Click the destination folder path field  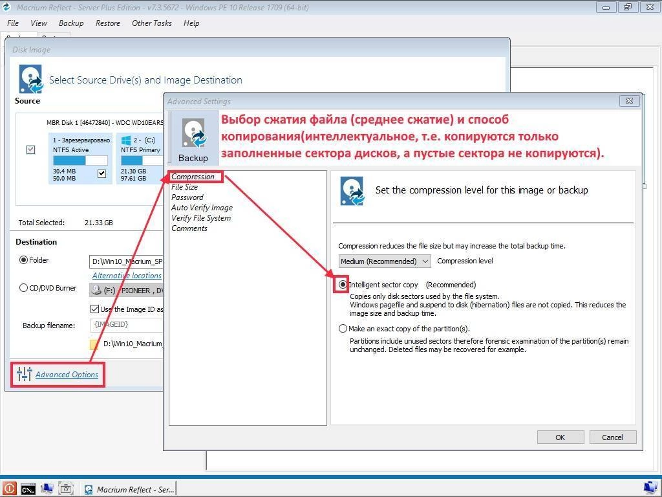[126, 261]
